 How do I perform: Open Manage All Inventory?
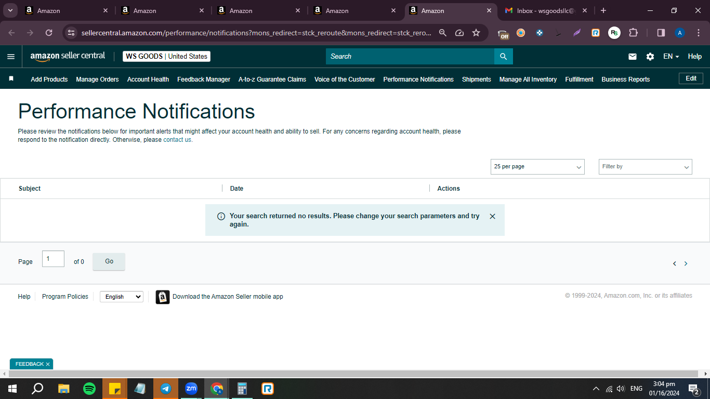coord(528,79)
